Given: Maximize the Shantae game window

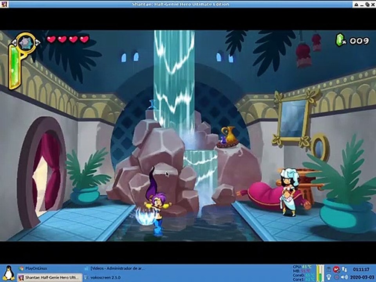Looking at the screenshot, I should point(367,5).
